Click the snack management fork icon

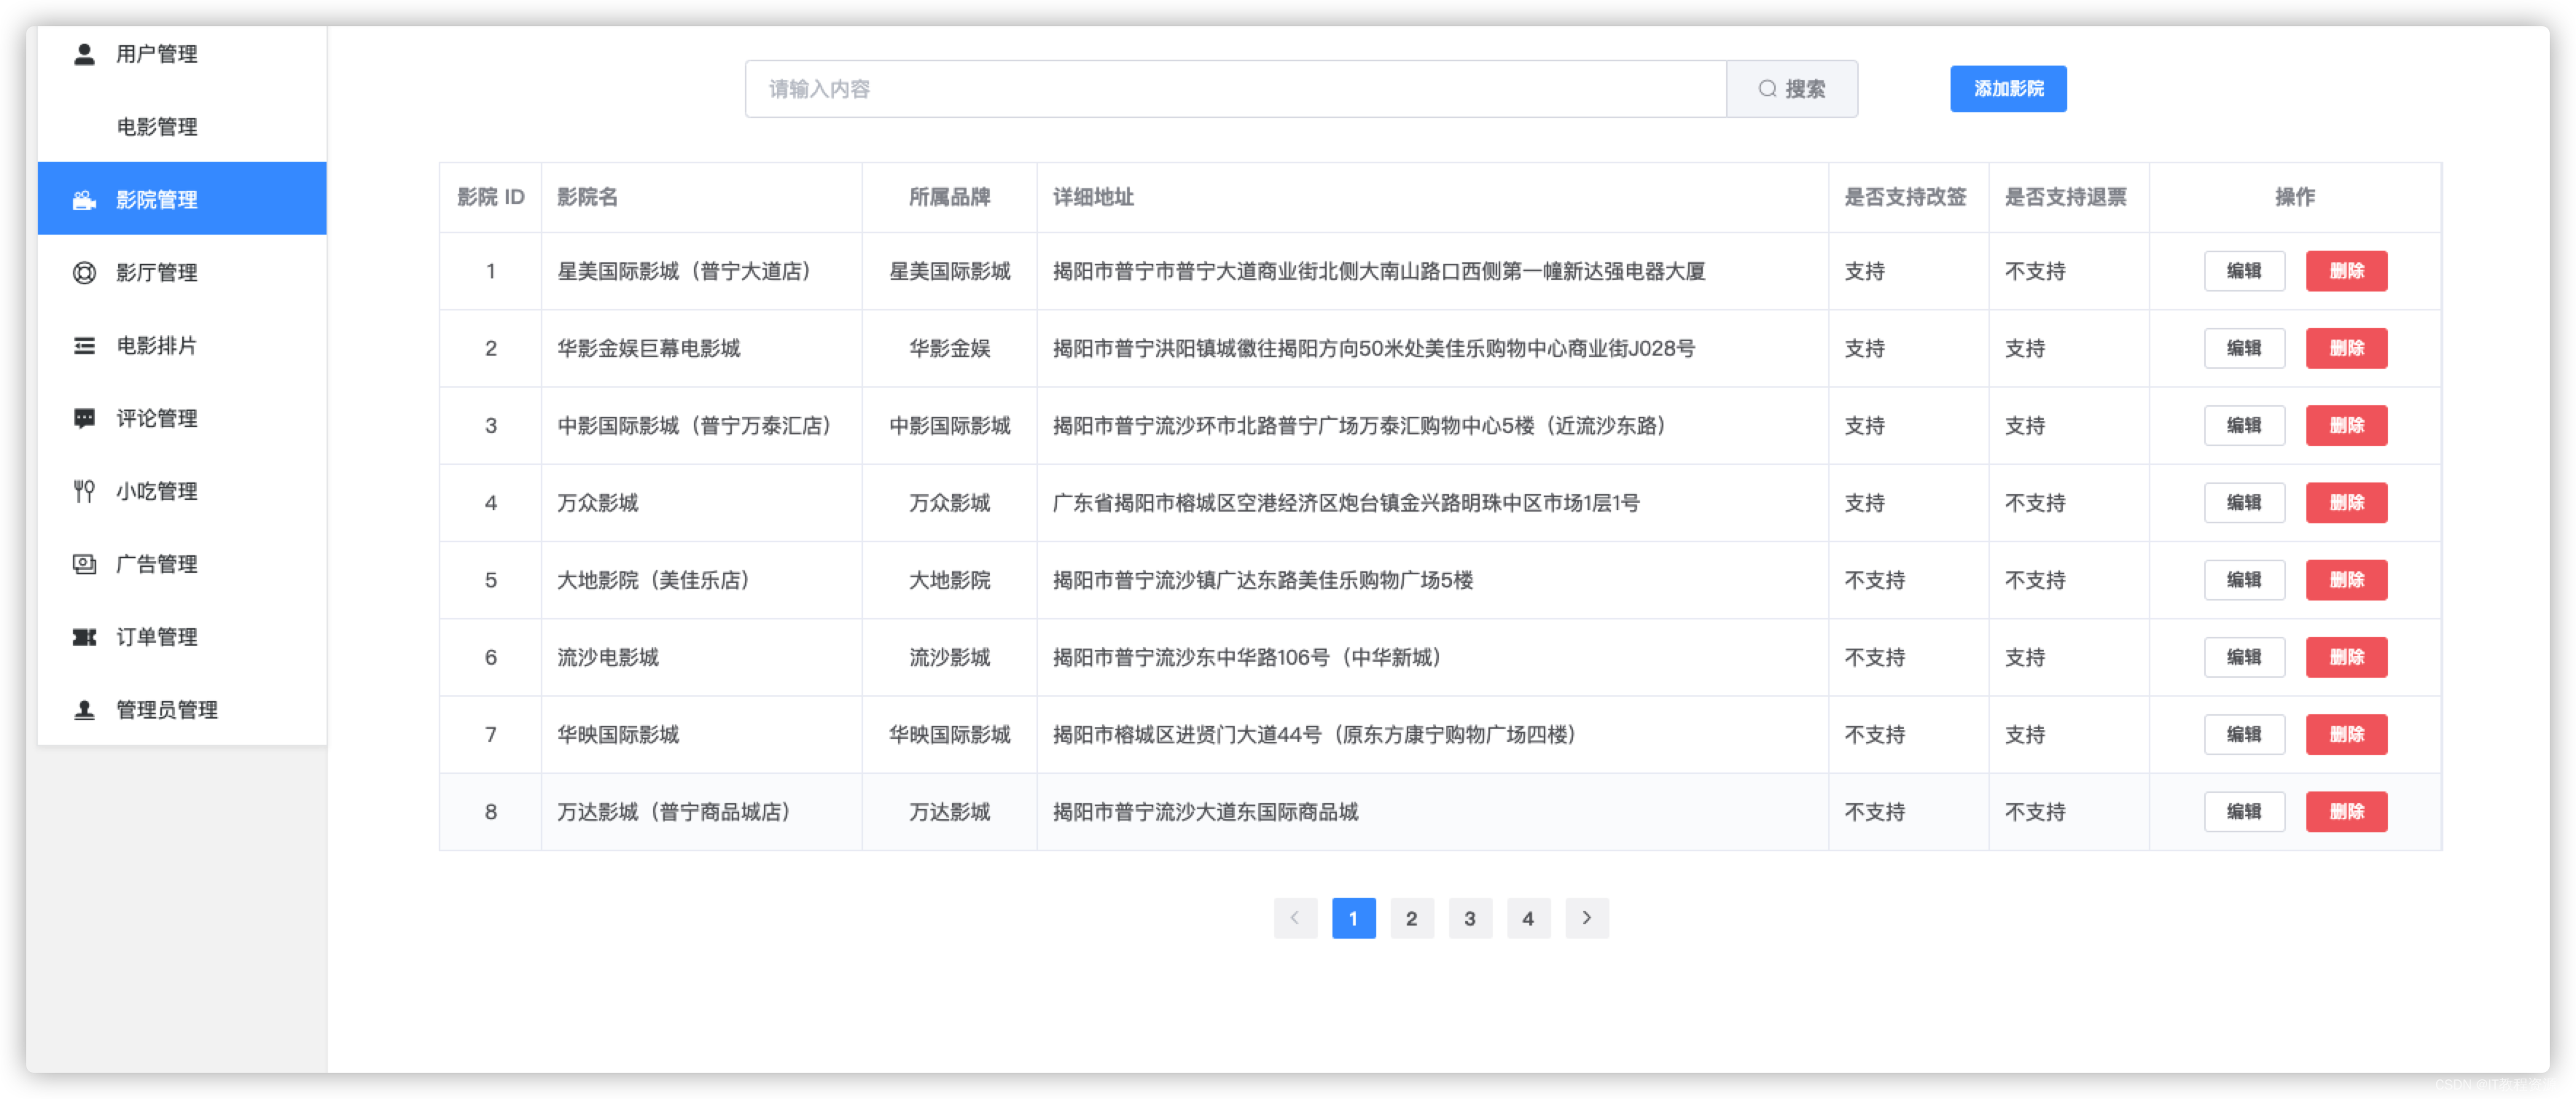[84, 491]
